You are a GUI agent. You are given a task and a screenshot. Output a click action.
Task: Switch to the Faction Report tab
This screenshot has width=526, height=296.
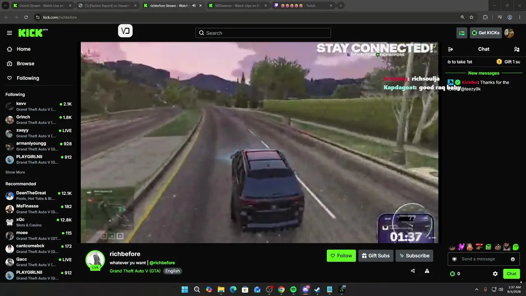pyautogui.click(x=108, y=6)
